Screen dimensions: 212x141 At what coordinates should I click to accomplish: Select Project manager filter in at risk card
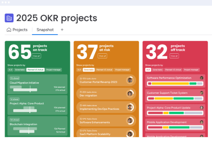[122, 70]
